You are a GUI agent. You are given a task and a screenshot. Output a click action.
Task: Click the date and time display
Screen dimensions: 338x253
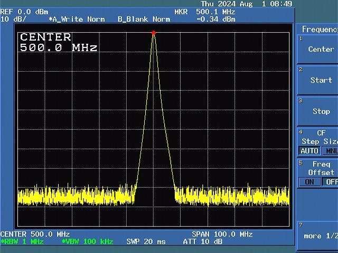tap(247, 4)
